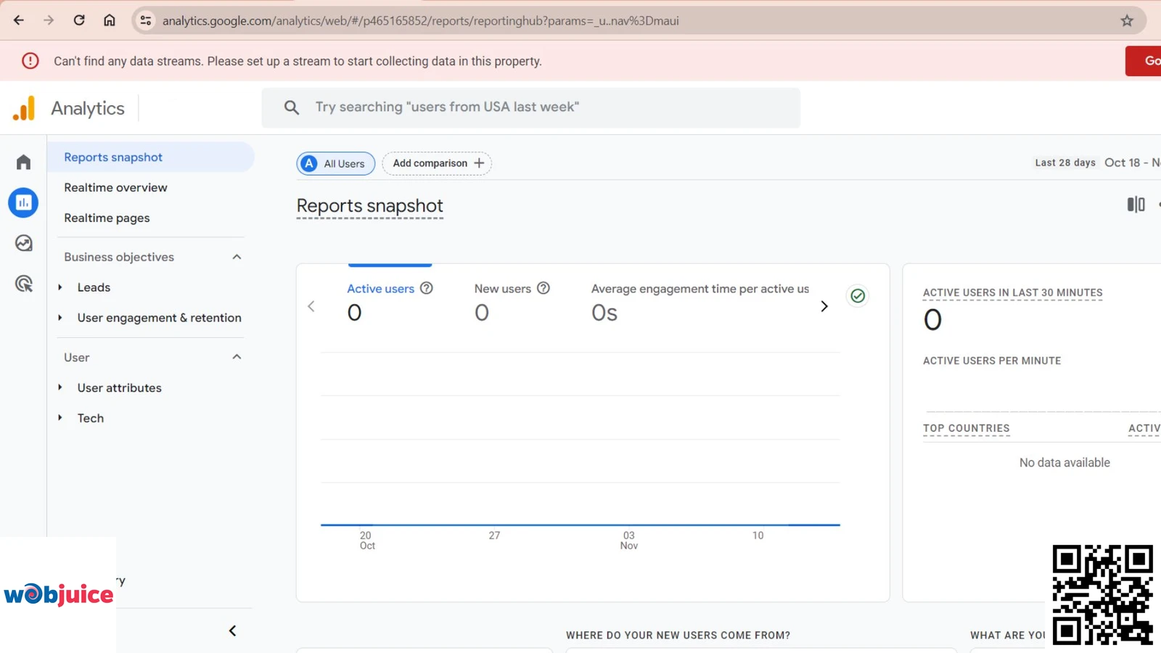Open help for Active users metric
This screenshot has width=1161, height=653.
click(x=427, y=288)
